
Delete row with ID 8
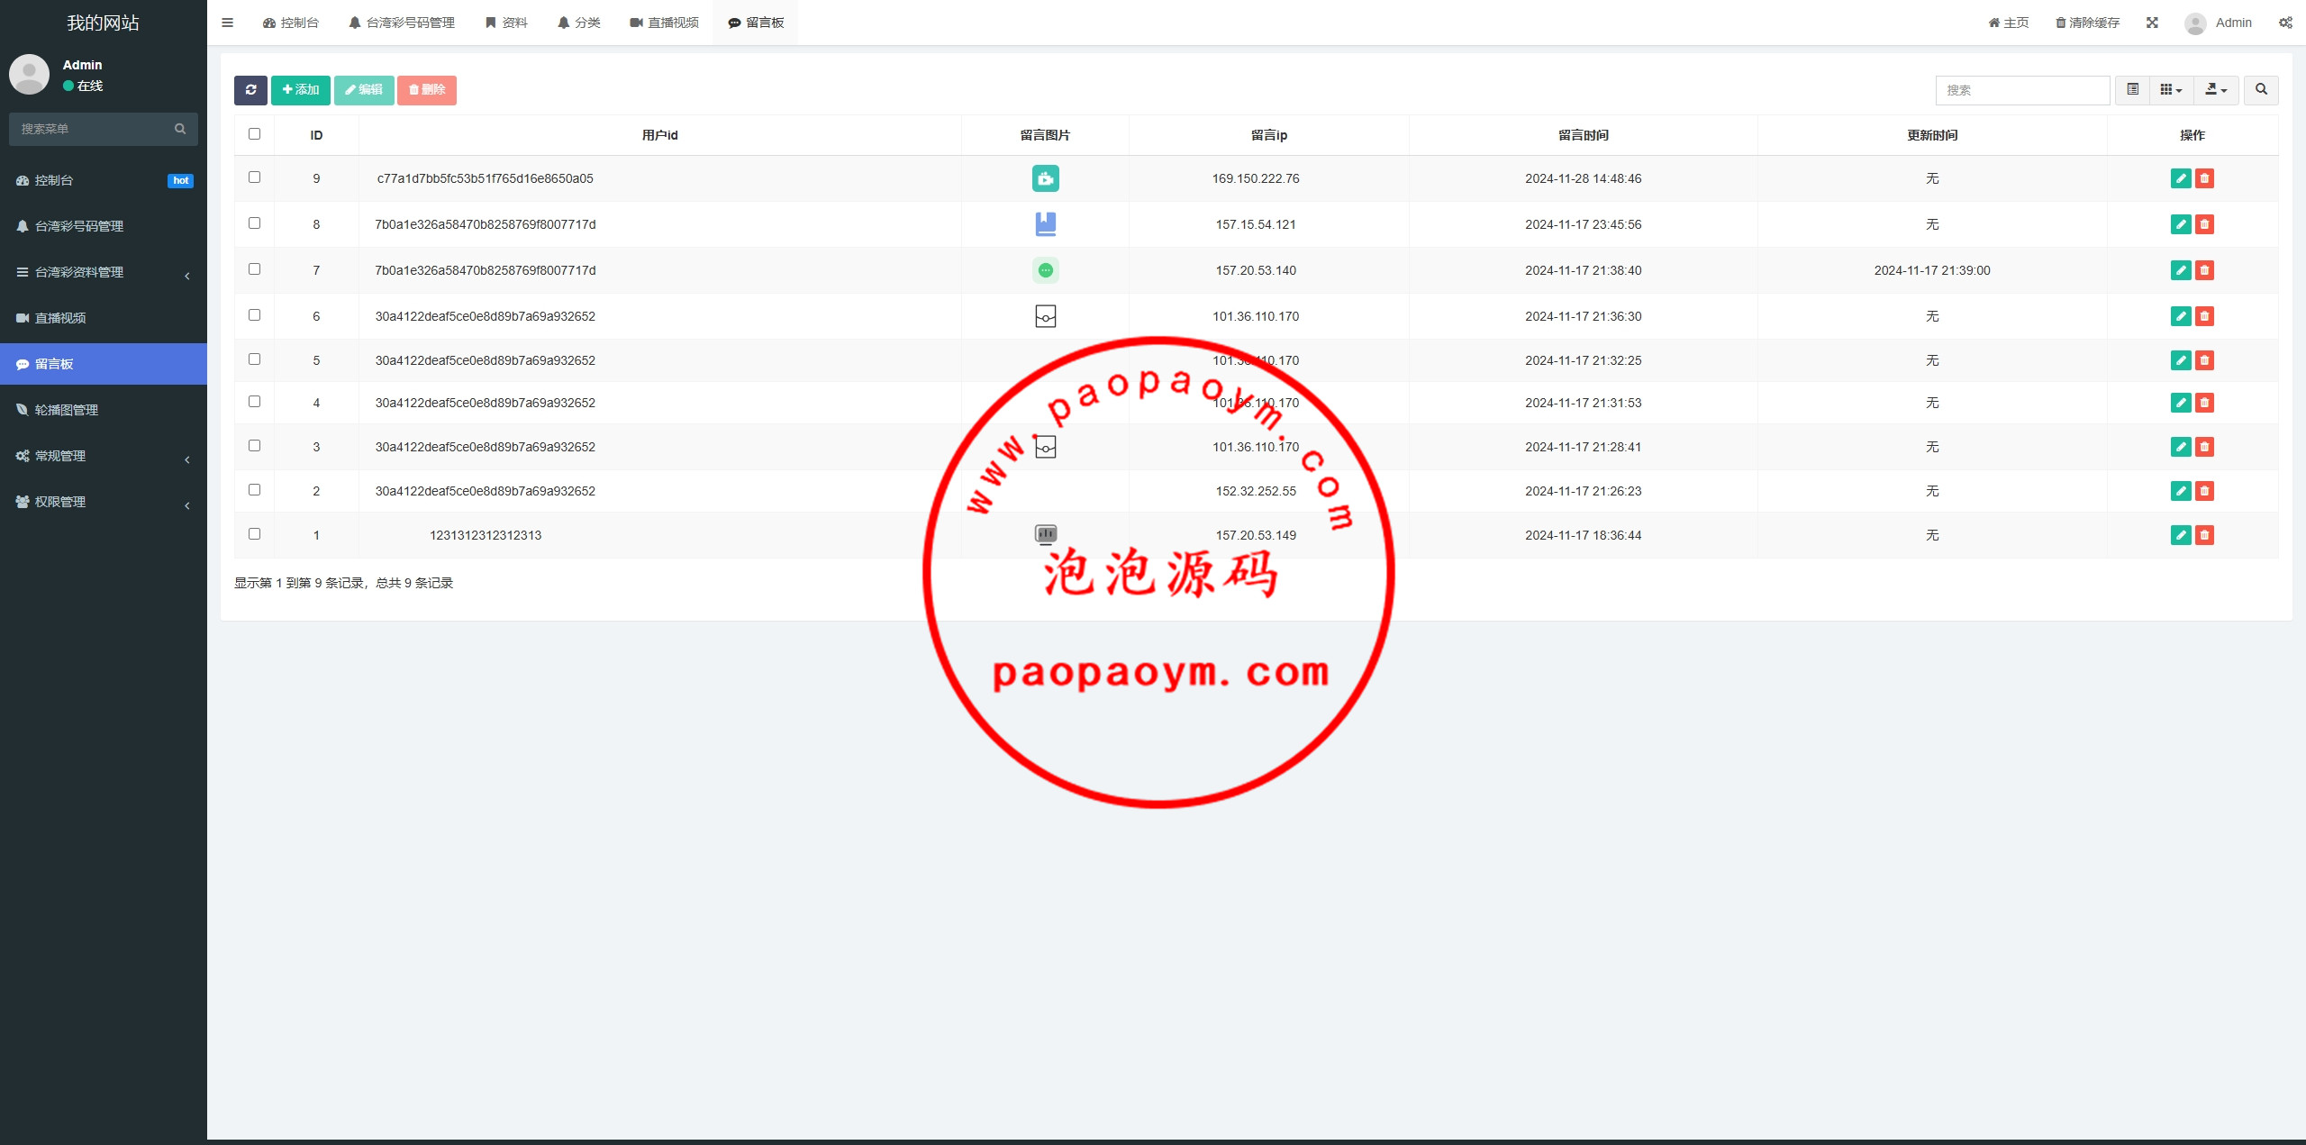(2204, 224)
